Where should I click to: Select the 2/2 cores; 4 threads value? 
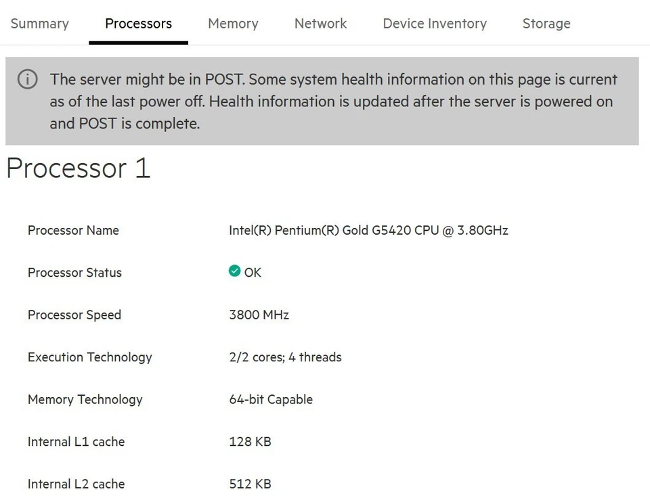(x=285, y=357)
